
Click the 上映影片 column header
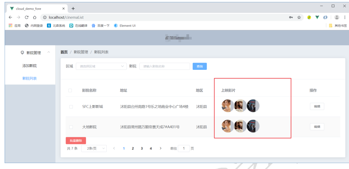coord(228,90)
